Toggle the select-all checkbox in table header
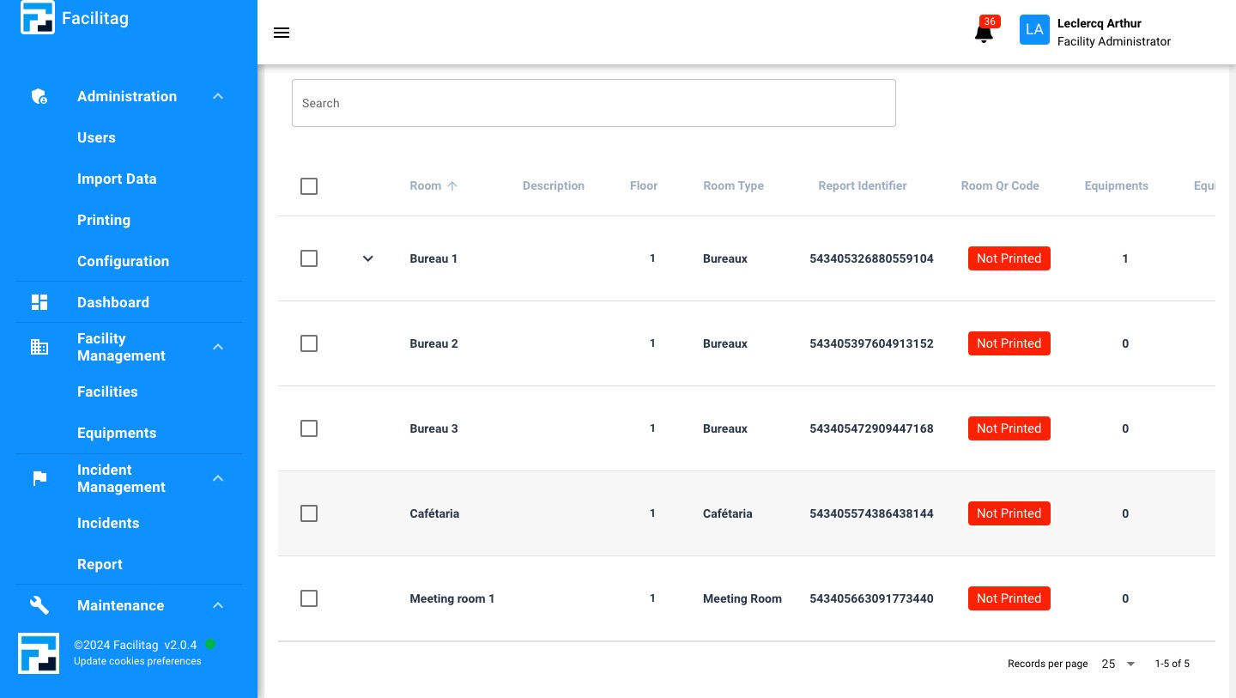The height and width of the screenshot is (698, 1236). pos(309,186)
